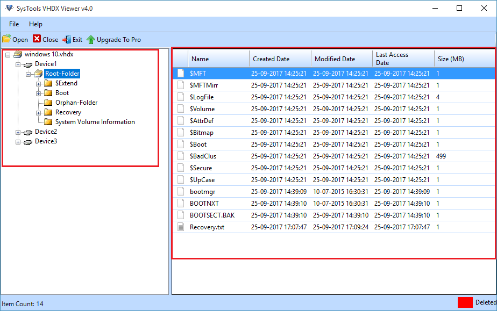Click the Open folder toolbar icon
This screenshot has width=497, height=311.
(6, 39)
